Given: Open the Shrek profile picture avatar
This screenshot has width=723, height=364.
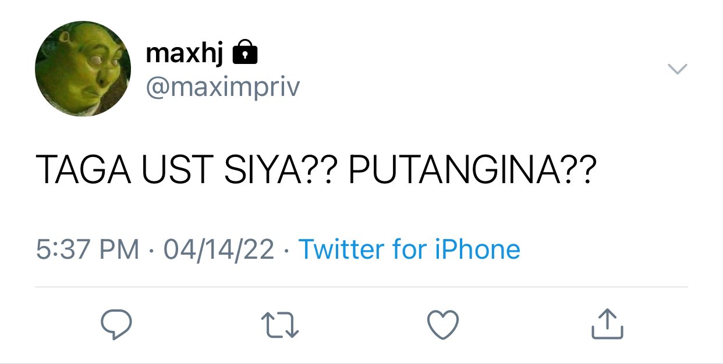Looking at the screenshot, I should point(83,69).
